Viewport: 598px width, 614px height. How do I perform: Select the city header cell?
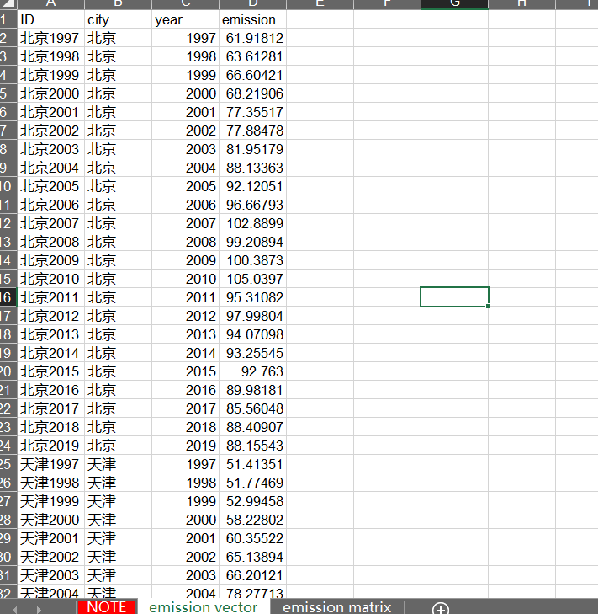(118, 19)
